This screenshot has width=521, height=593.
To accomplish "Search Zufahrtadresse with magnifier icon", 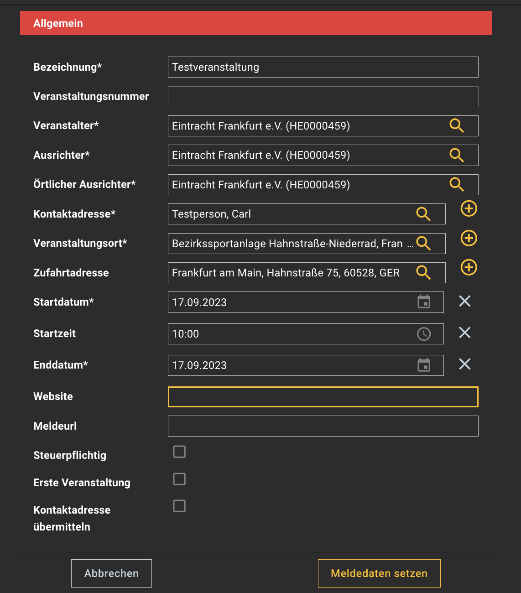I will coord(423,272).
